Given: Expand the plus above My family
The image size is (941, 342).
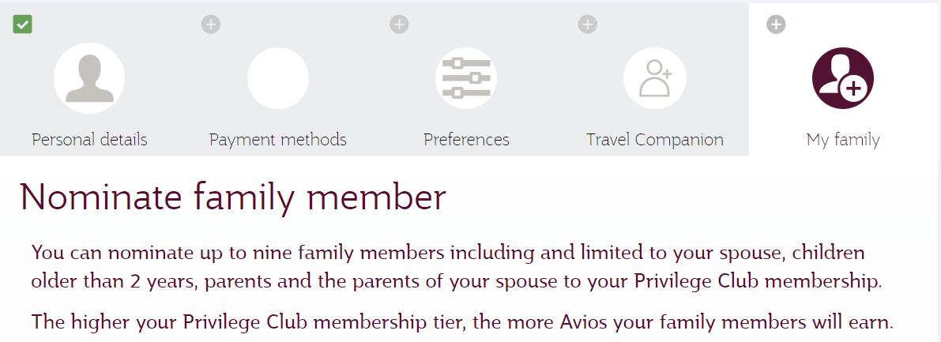Looking at the screenshot, I should 776,24.
